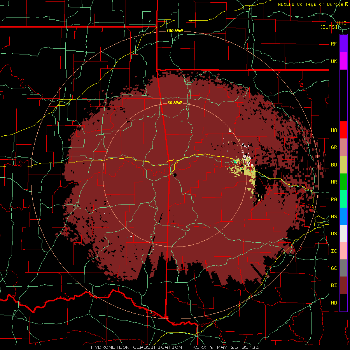Click the GC legend label
This screenshot has width=350, height=350.
coord(334,268)
